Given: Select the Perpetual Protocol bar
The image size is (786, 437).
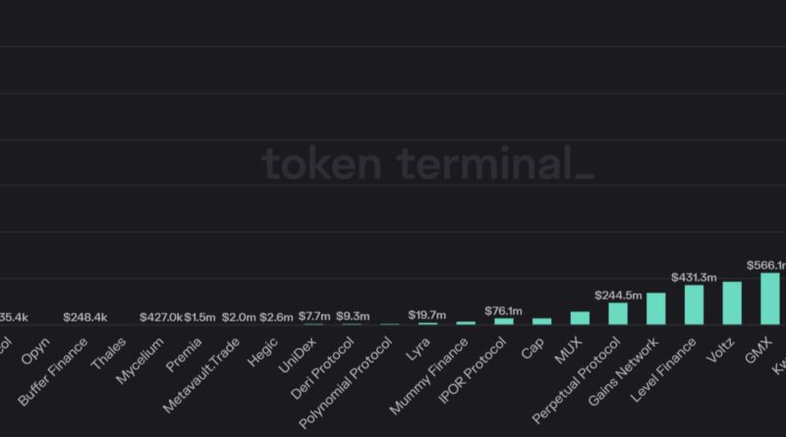Looking at the screenshot, I should 618,313.
